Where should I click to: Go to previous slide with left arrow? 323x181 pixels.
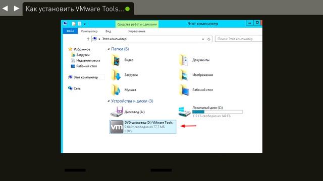pyautogui.click(x=5, y=9)
